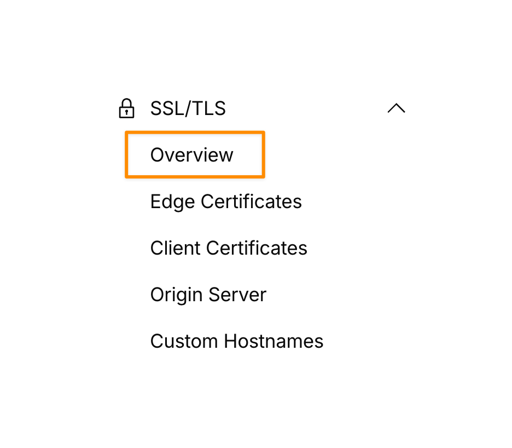Open the last SSL/TLS item, Custom Hostnames

(237, 341)
